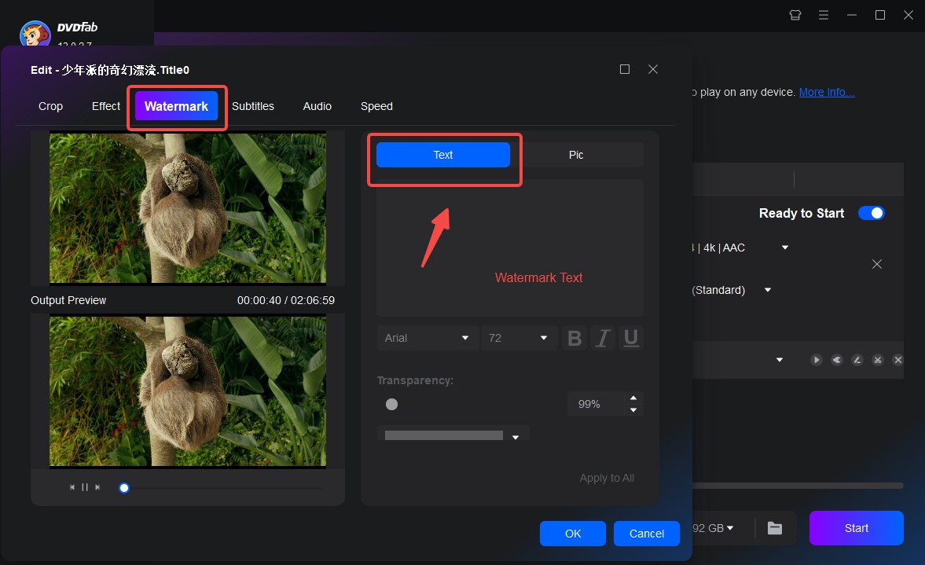Click the preview play icon in the task row
The width and height of the screenshot is (925, 565).
[817, 360]
